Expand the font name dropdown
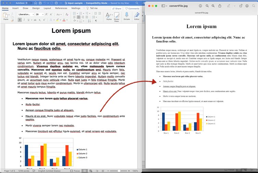Image resolution: width=258 pixels, height=173 pixels. [x=33, y=14]
